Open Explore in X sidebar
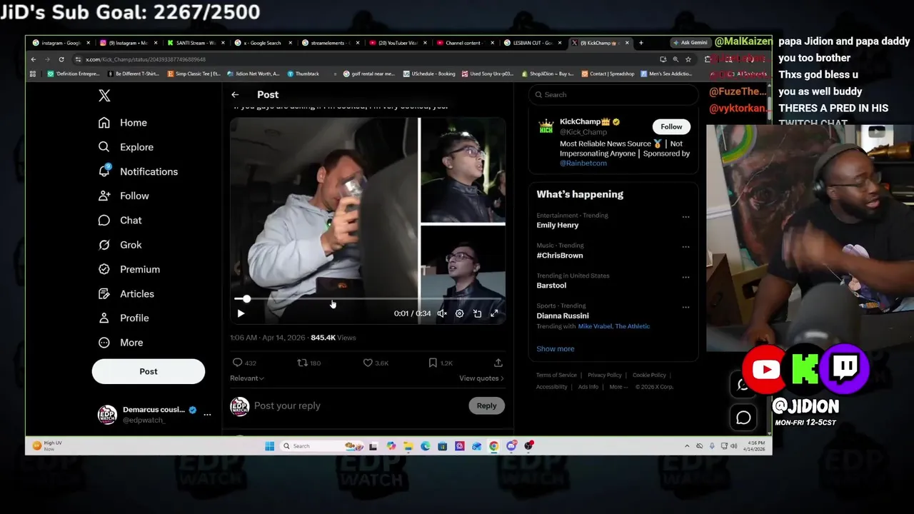 pyautogui.click(x=126, y=147)
